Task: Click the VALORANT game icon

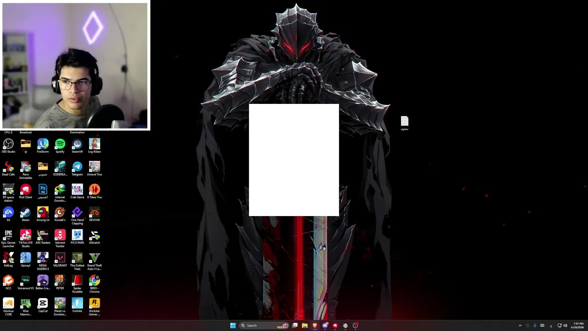Action: pos(60,260)
